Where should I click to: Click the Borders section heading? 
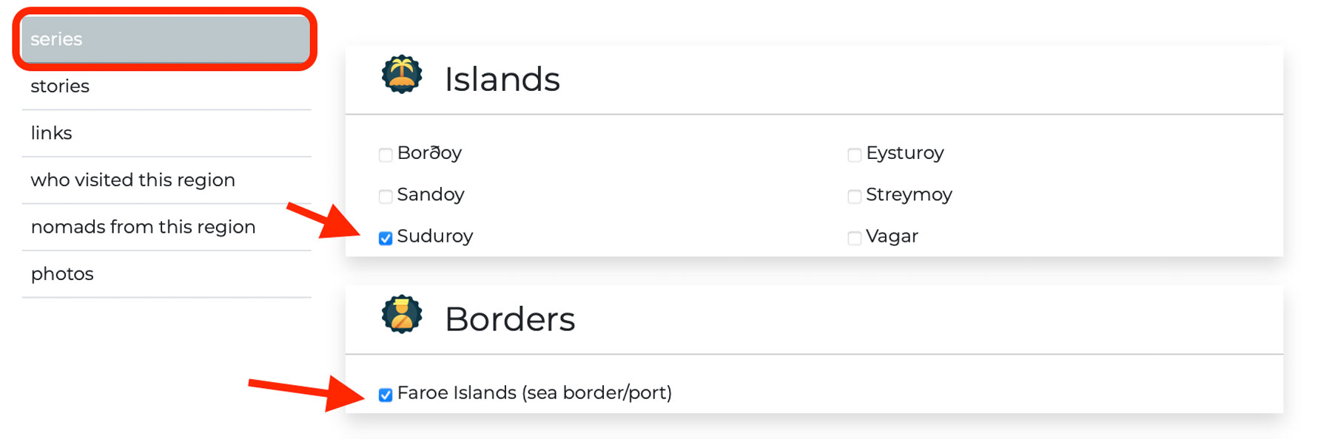[x=509, y=319]
